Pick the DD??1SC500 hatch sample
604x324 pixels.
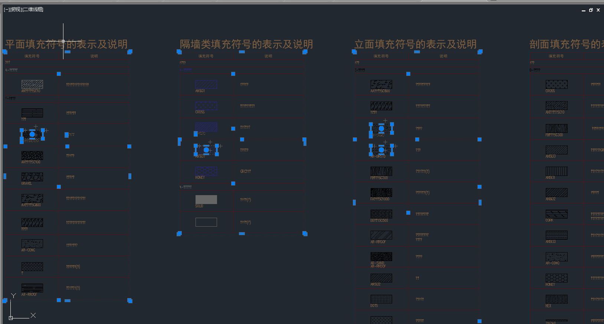[x=381, y=214]
